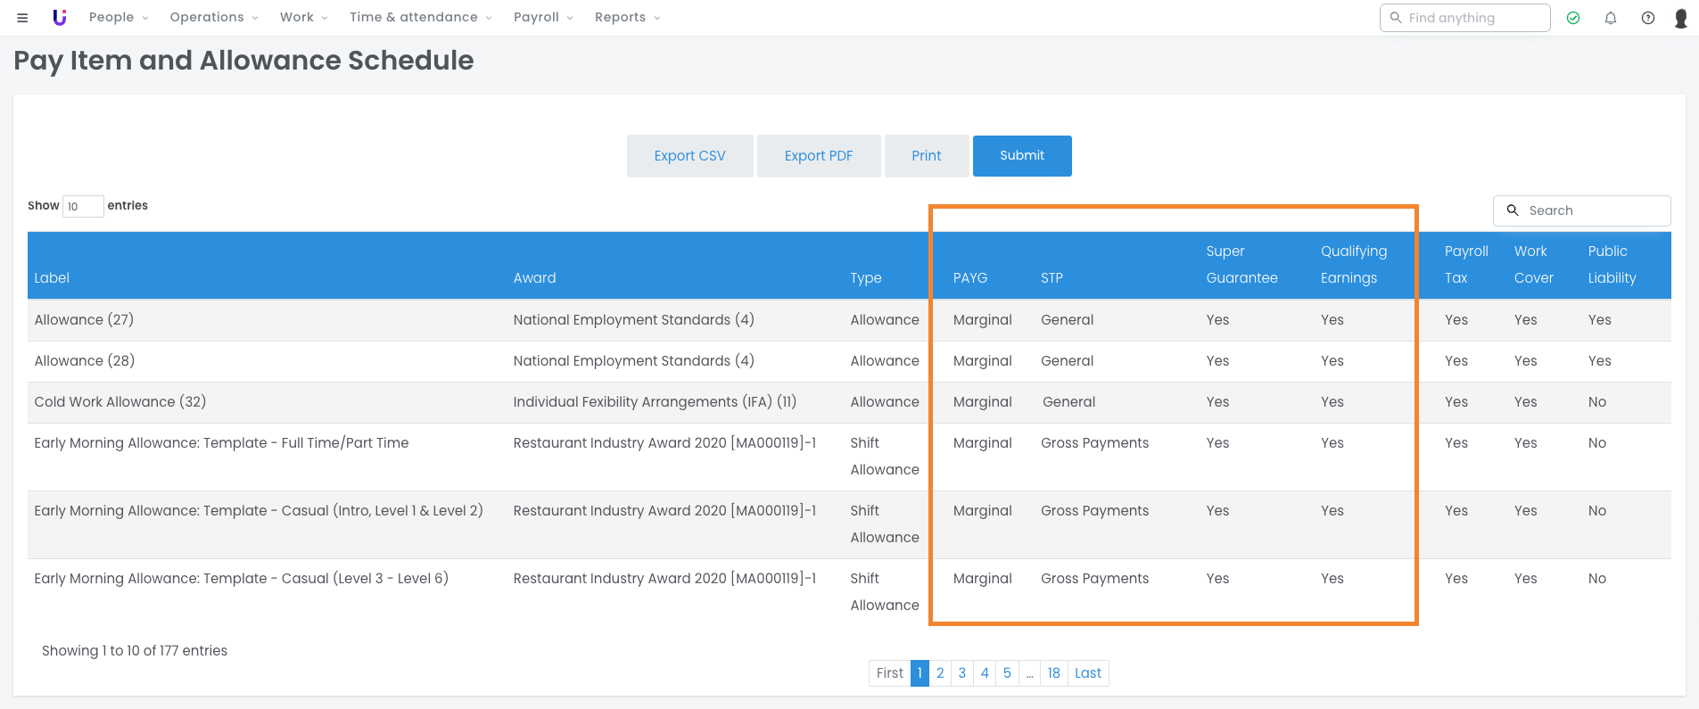The width and height of the screenshot is (1699, 709).
Task: Open the help question mark icon
Action: [x=1648, y=18]
